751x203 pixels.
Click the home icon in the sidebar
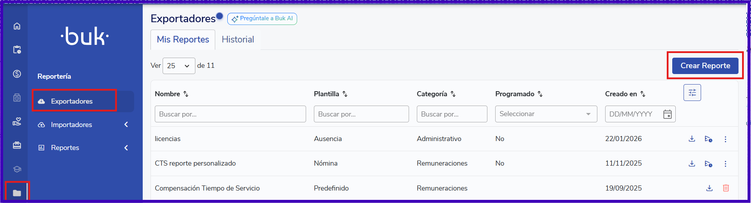coord(17,26)
